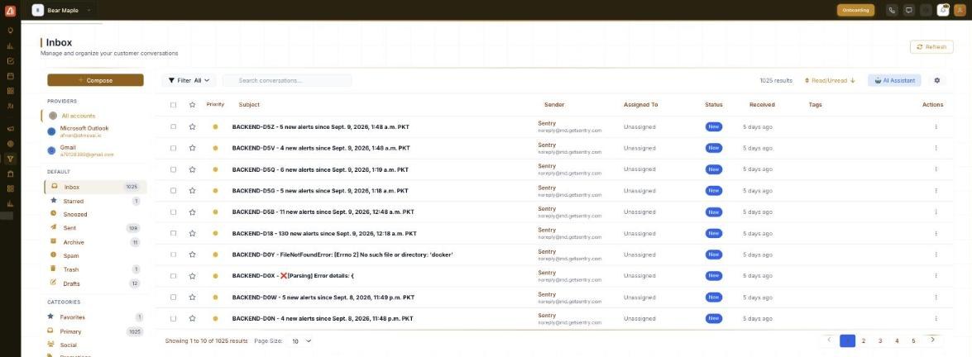
Task: Select the Favorites category
Action: [95, 317]
